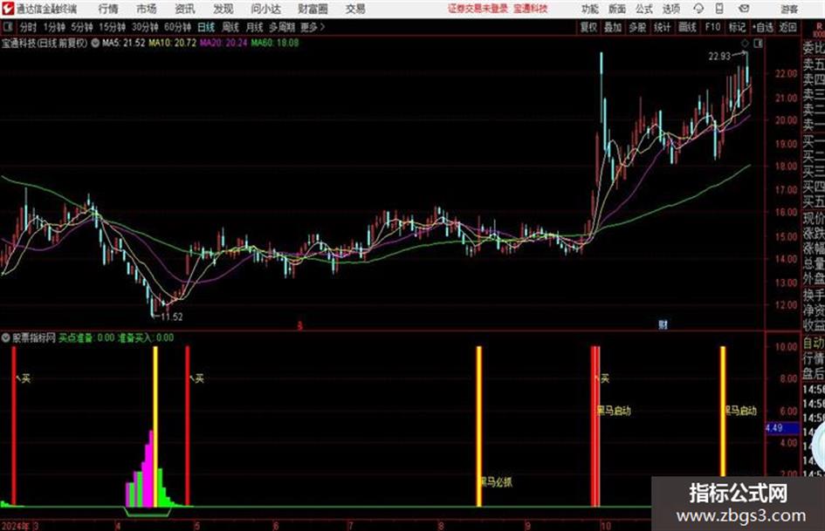This screenshot has width=825, height=531.
Task: Select the 日线 daily period tab
Action: tap(206, 27)
